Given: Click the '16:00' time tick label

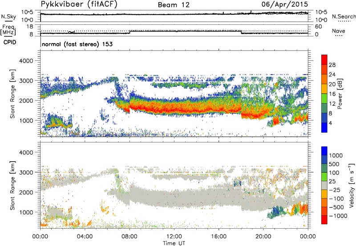Looking at the screenshot, I should pyautogui.click(x=218, y=237).
